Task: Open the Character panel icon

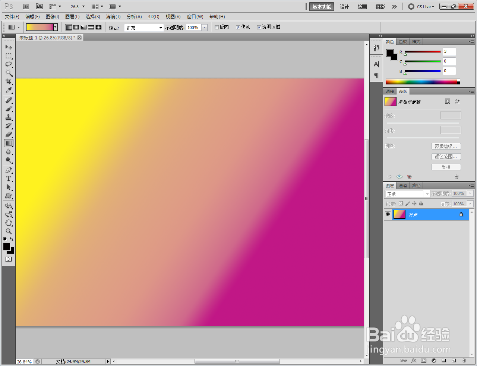Action: (376, 64)
